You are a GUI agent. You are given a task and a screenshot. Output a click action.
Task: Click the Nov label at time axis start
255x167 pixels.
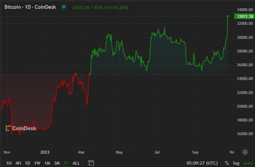pyautogui.click(x=7, y=152)
